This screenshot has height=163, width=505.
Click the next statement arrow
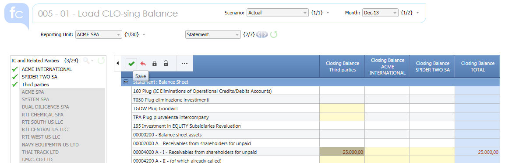[265, 34]
